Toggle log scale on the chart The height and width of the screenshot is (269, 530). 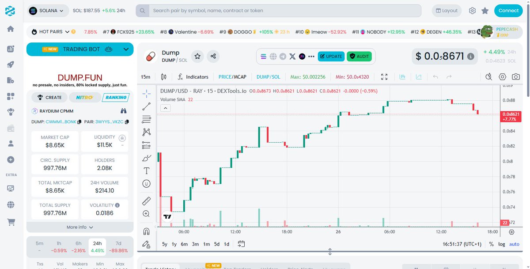502,244
